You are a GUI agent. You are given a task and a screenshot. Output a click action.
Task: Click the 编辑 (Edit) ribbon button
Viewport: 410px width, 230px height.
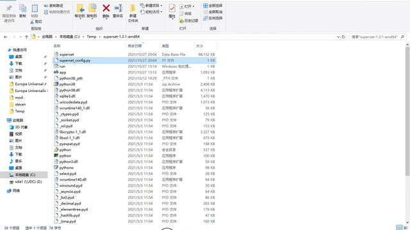(x=186, y=13)
